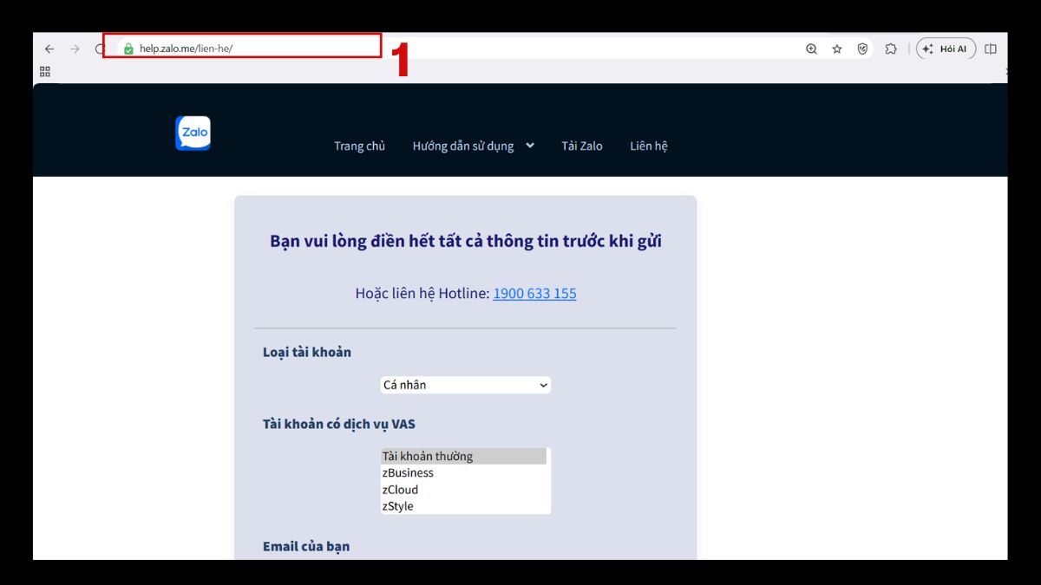Expand the chevron beside Hướng dẫn sử dụng
This screenshot has width=1041, height=585.
[x=529, y=146]
